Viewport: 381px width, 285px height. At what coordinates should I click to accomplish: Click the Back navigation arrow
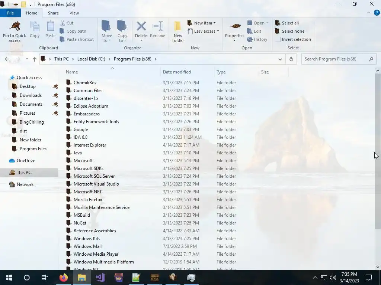point(7,59)
